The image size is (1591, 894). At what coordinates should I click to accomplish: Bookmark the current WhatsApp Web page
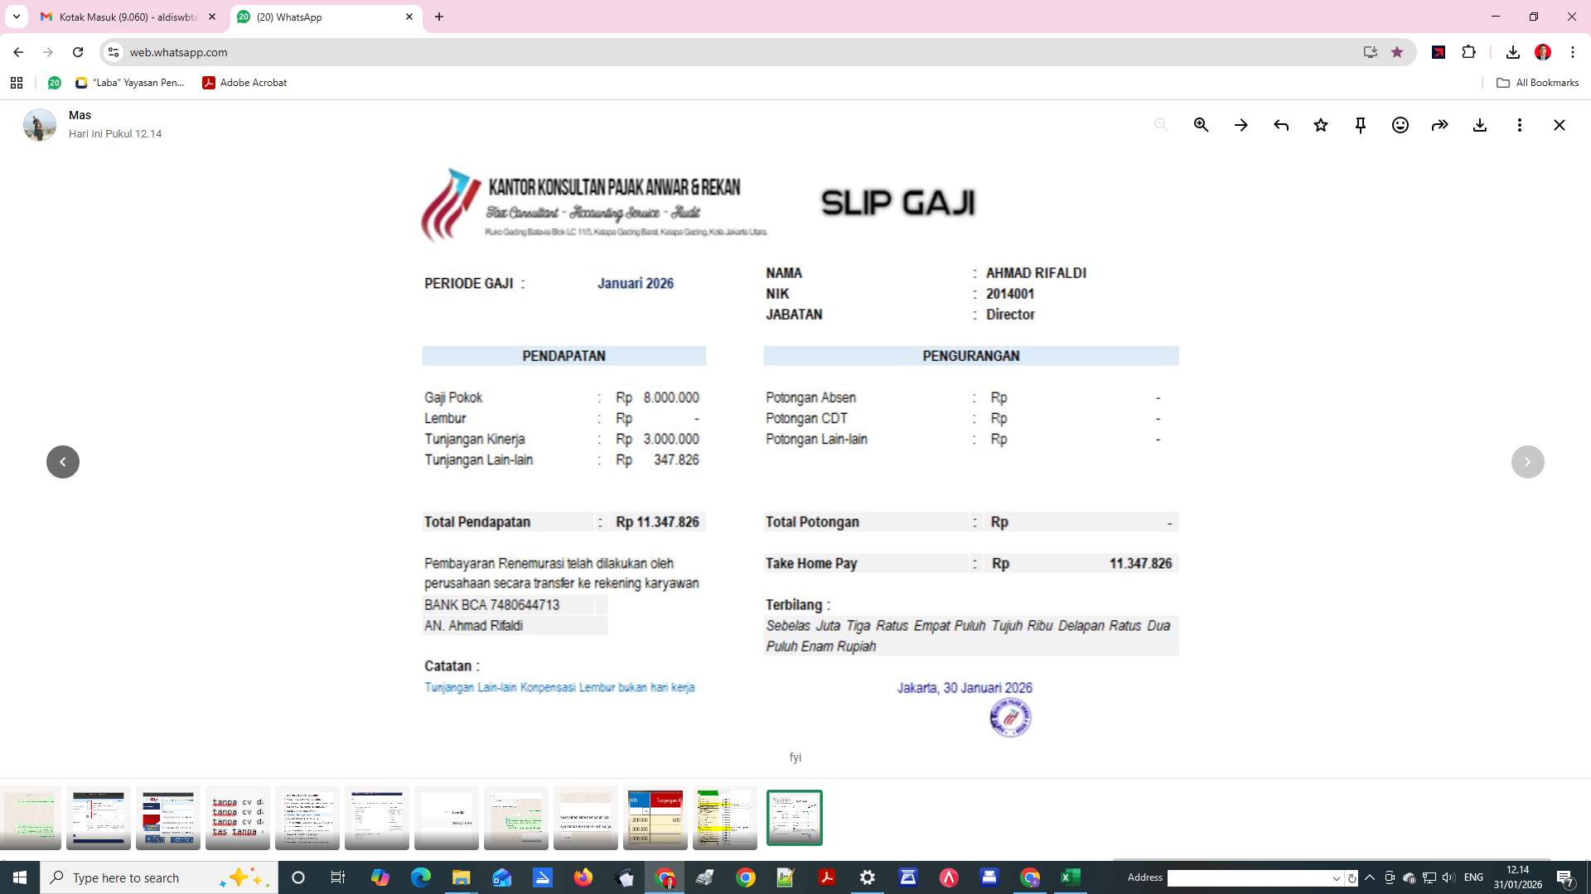[x=1397, y=52]
